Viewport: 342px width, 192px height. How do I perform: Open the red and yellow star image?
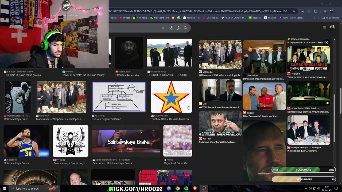(171, 97)
